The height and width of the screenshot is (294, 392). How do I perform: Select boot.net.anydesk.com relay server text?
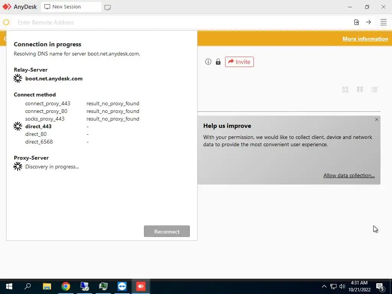click(54, 78)
